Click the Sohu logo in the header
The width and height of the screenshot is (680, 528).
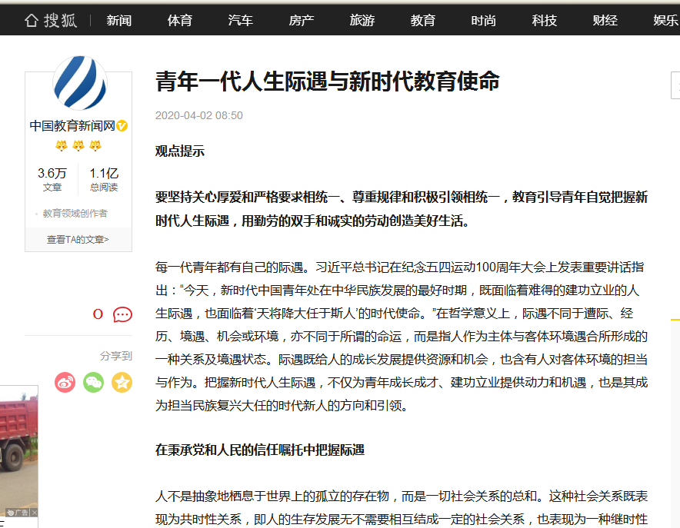[51, 20]
